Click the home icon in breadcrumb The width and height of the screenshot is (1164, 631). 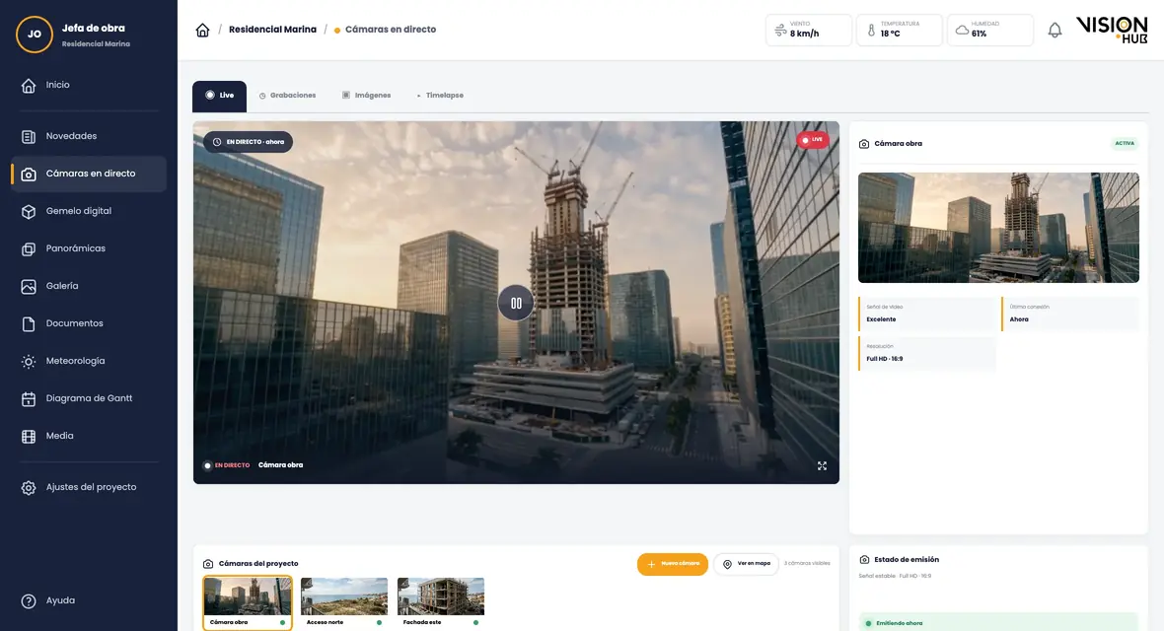tap(202, 30)
